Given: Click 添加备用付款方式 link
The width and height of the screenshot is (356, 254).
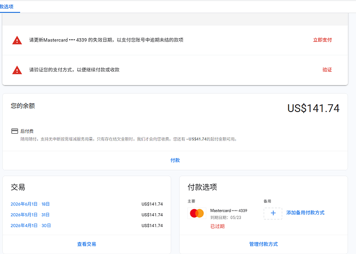Looking at the screenshot, I should [305, 213].
